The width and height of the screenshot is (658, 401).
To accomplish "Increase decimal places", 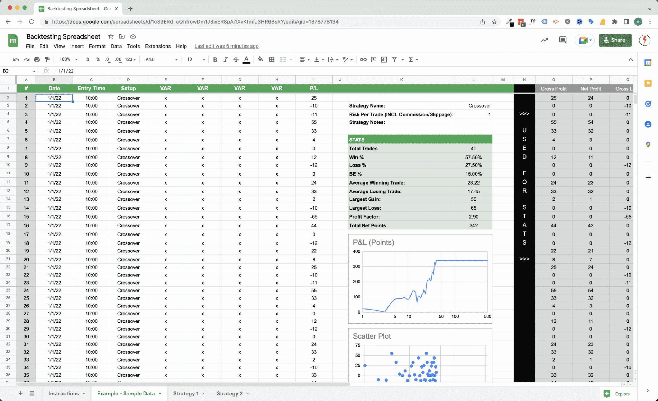I will coord(118,59).
